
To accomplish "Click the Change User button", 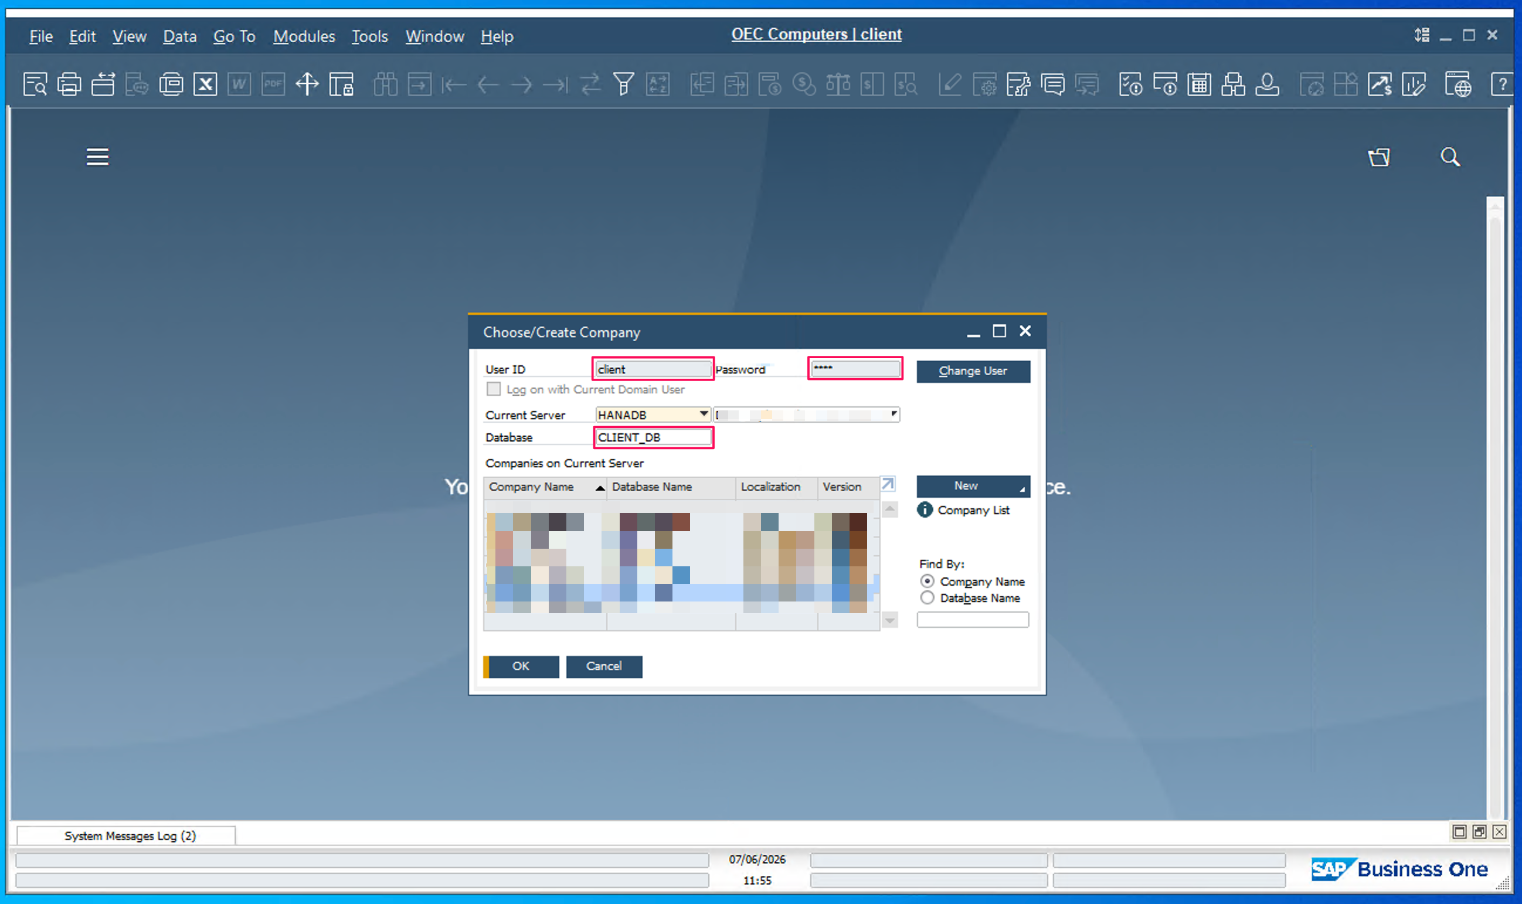I will click(x=973, y=371).
